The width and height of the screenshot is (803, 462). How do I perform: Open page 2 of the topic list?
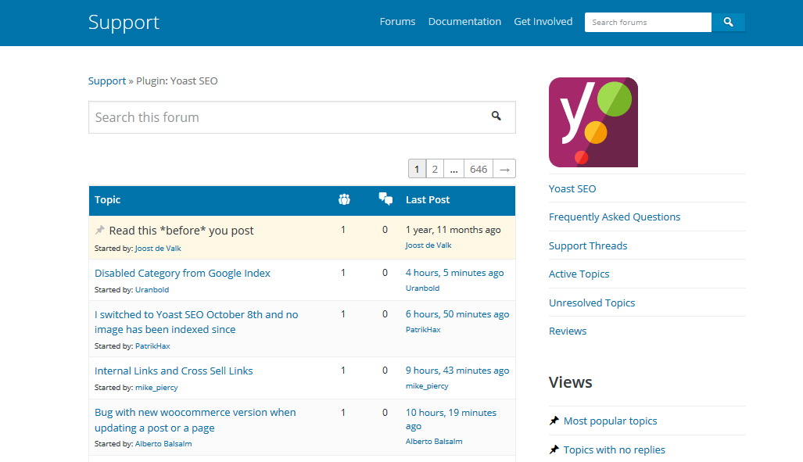tap(435, 168)
